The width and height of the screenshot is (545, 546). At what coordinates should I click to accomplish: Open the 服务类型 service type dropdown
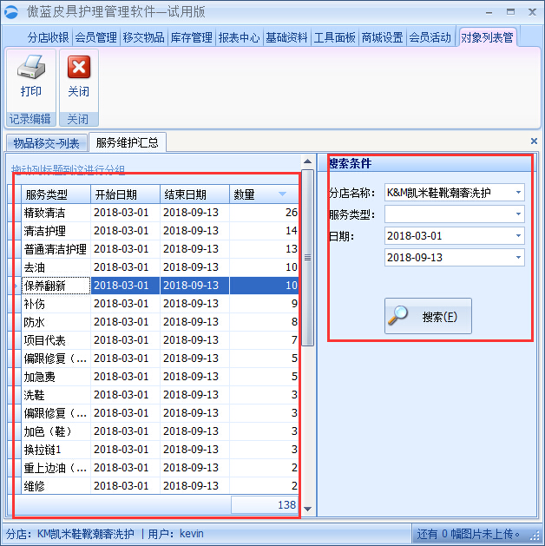[x=518, y=214]
